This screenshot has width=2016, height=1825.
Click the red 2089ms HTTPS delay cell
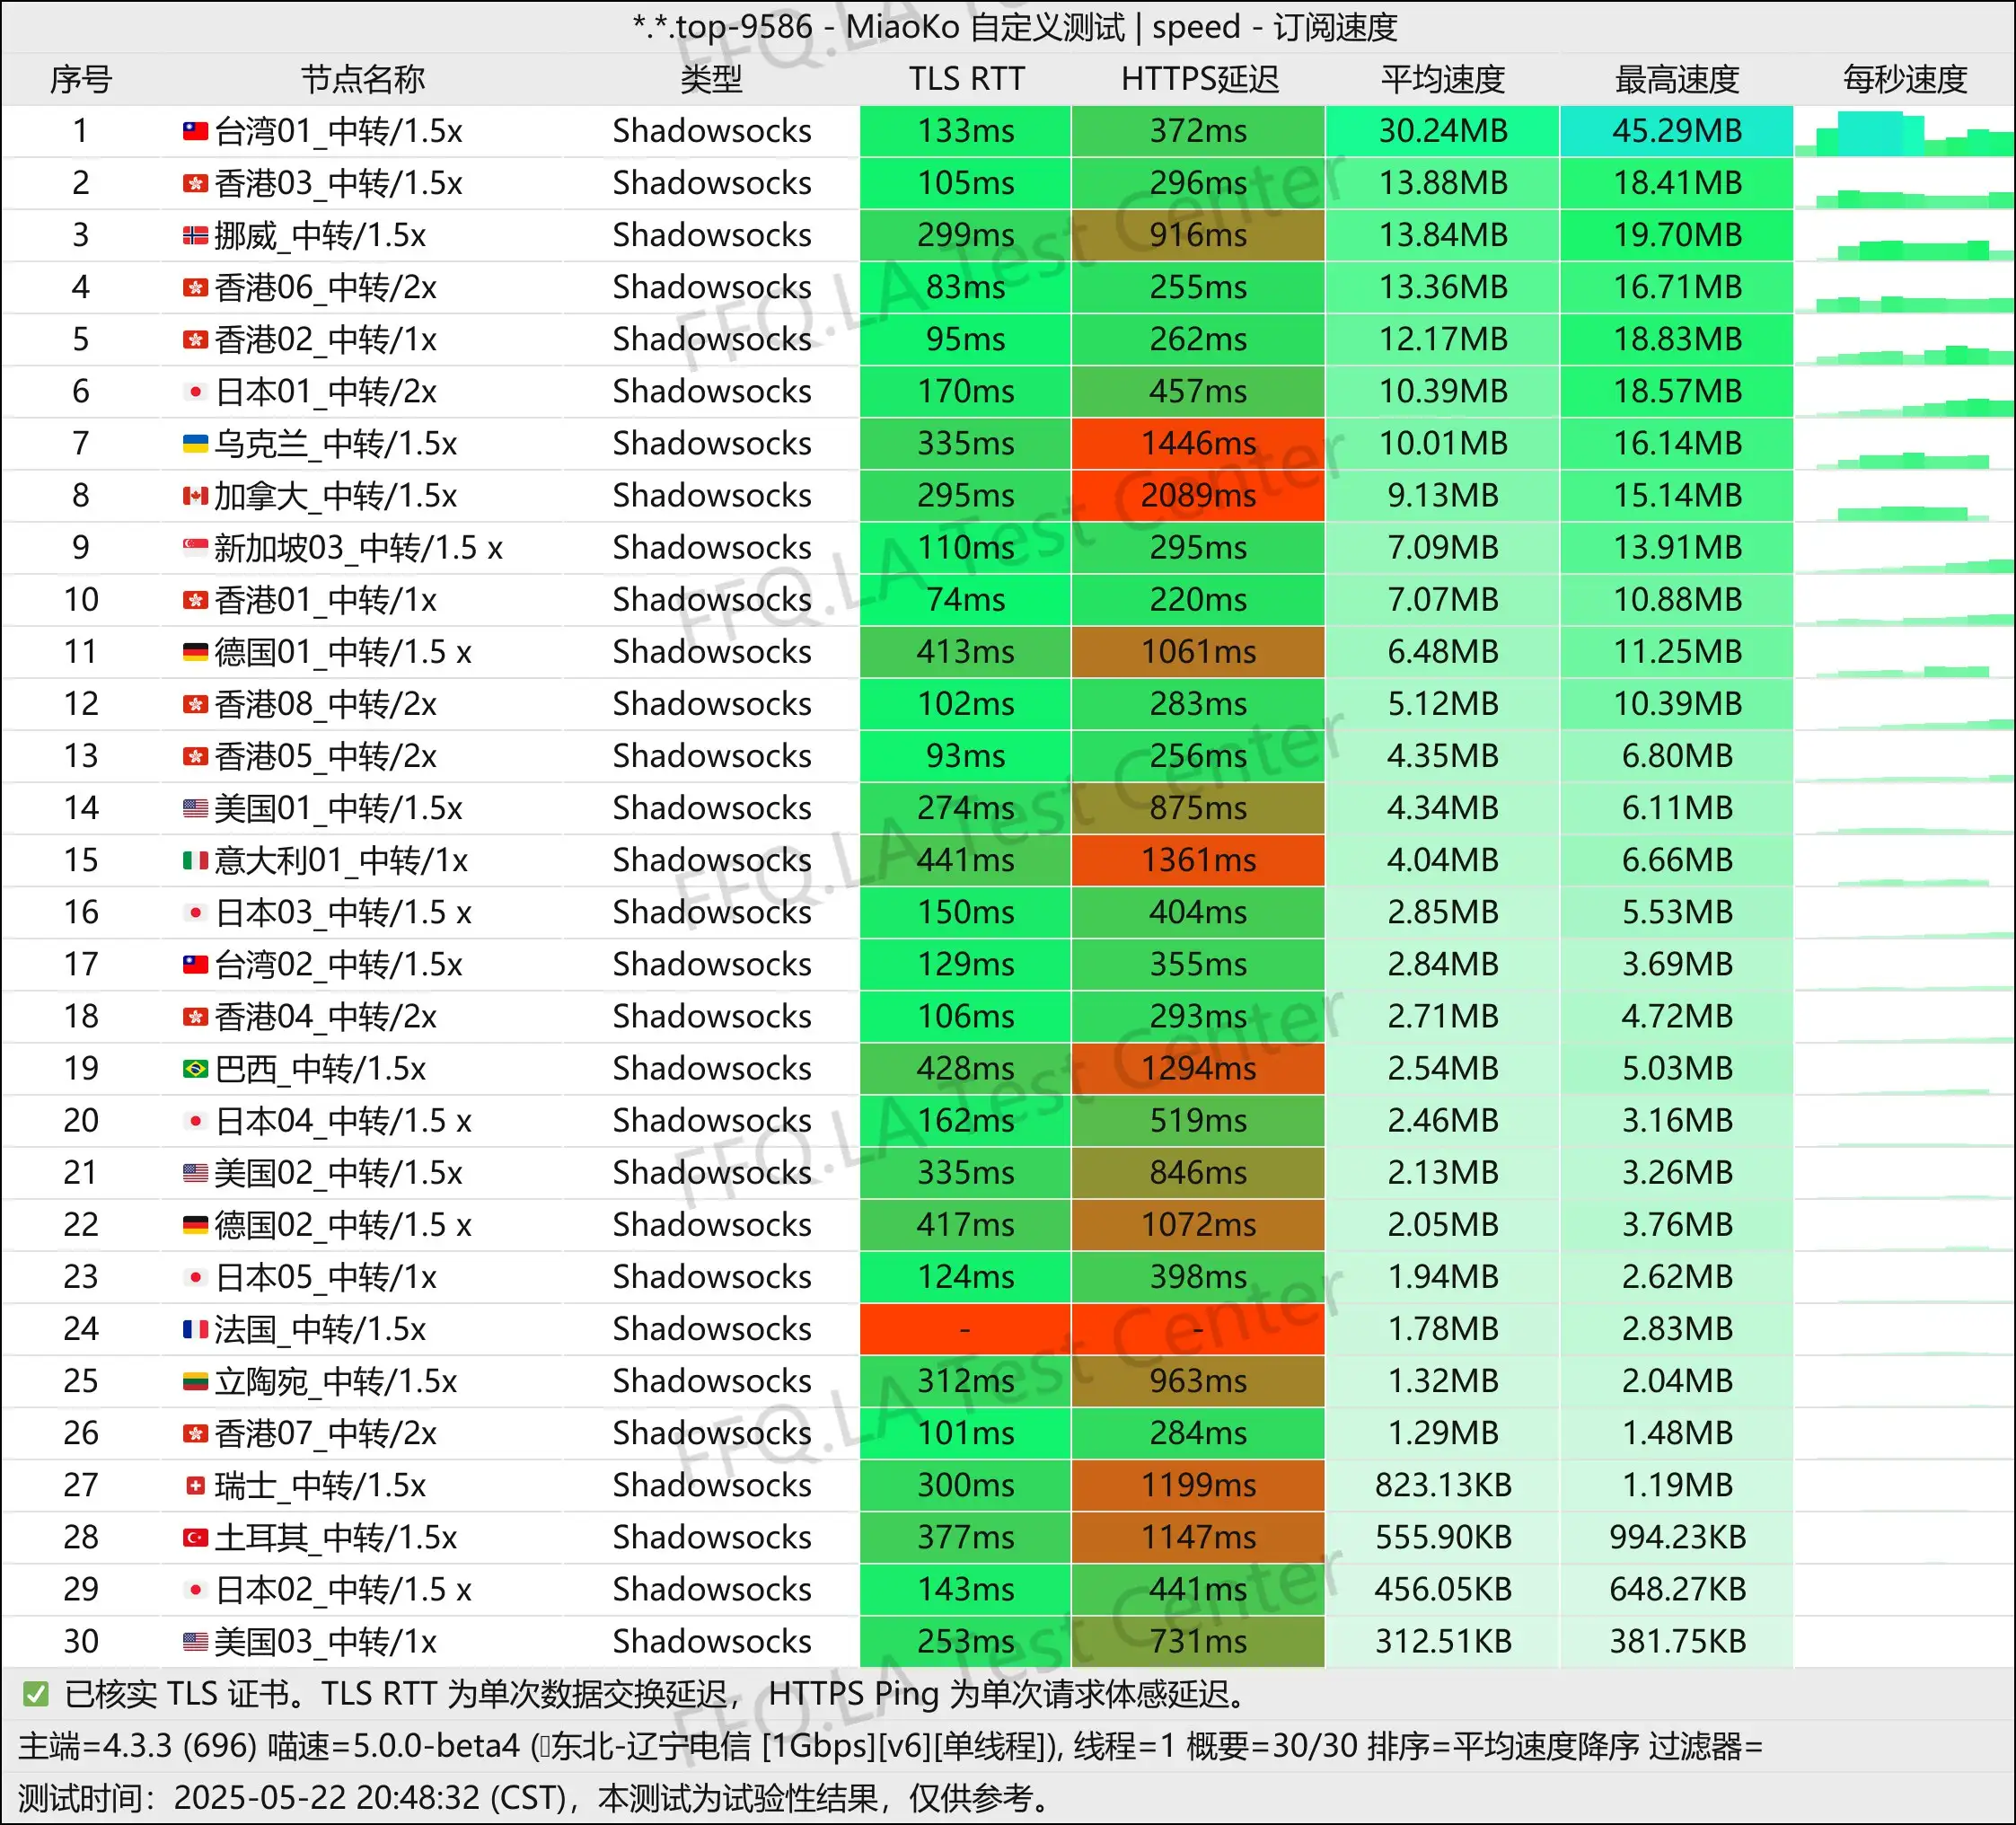[1198, 495]
